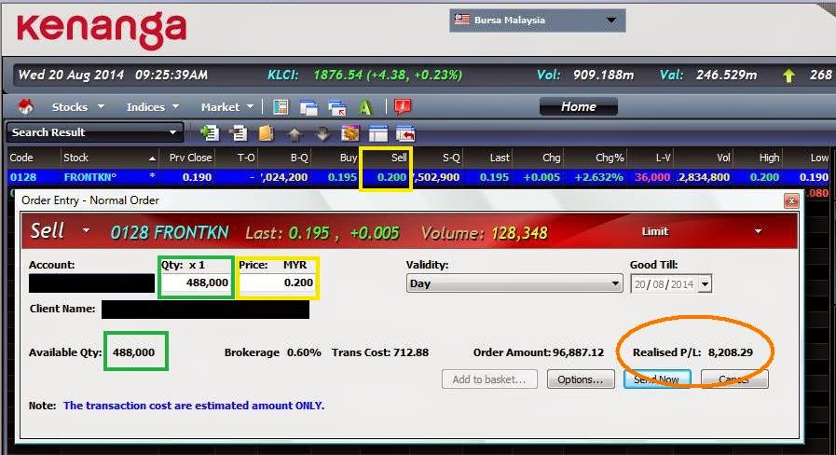Click the T-O column header
The height and width of the screenshot is (455, 836).
point(246,158)
